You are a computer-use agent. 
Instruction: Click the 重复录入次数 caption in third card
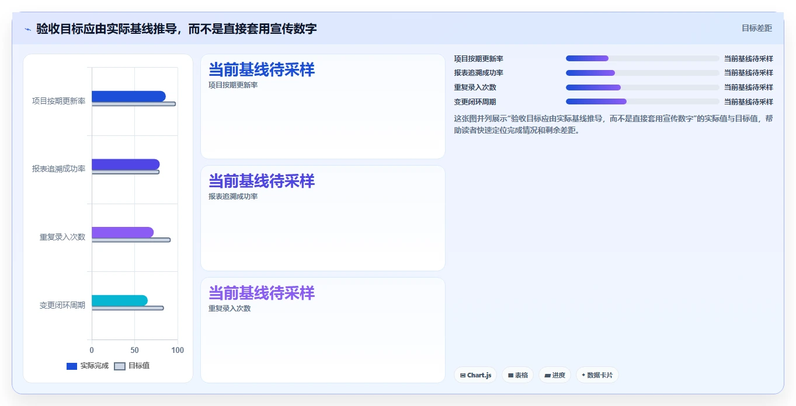[230, 309]
